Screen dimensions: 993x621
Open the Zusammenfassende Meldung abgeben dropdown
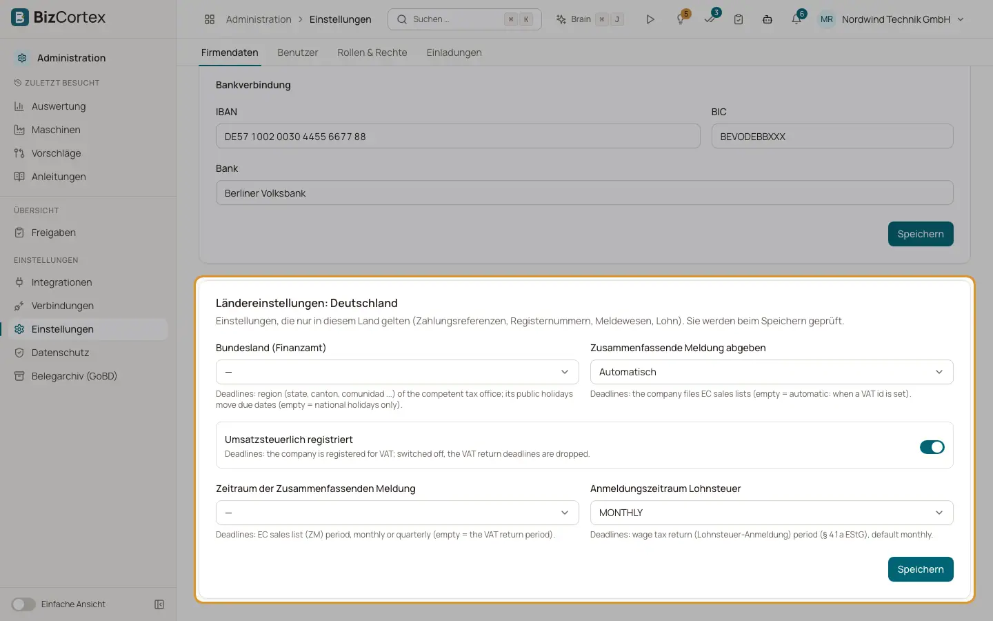coord(772,372)
